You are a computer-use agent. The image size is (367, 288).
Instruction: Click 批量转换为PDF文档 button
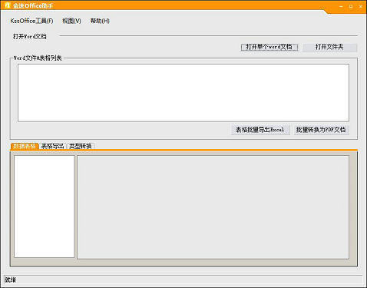321,130
